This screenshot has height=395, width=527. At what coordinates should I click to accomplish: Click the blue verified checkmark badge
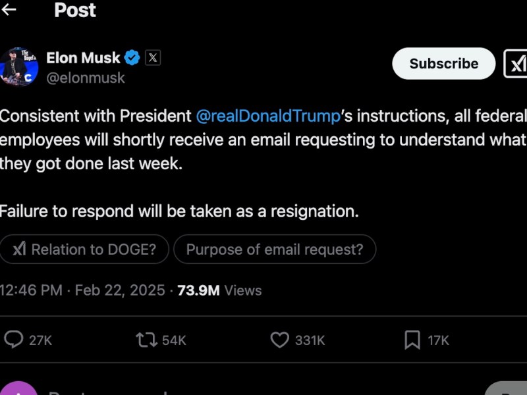click(132, 58)
